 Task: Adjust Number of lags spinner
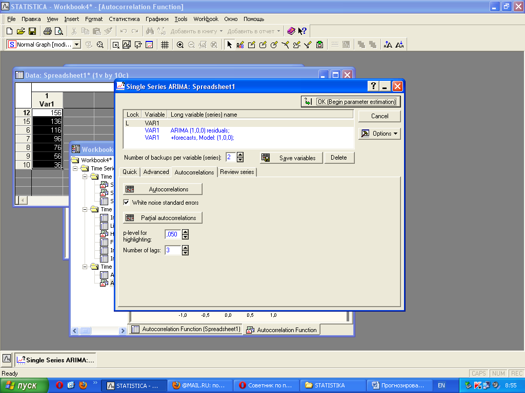[x=185, y=250]
